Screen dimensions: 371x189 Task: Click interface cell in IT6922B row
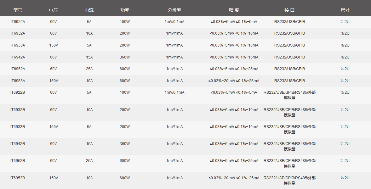289,95
